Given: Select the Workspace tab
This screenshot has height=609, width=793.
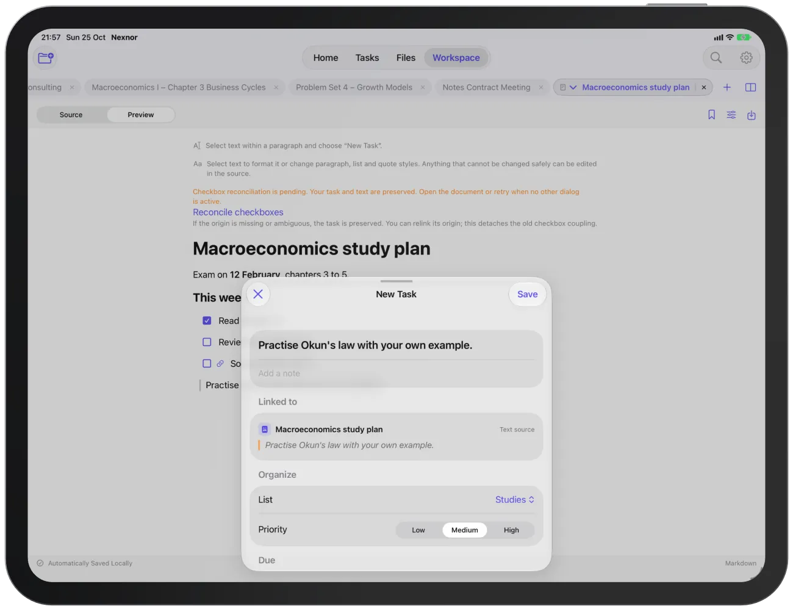Looking at the screenshot, I should click(456, 58).
